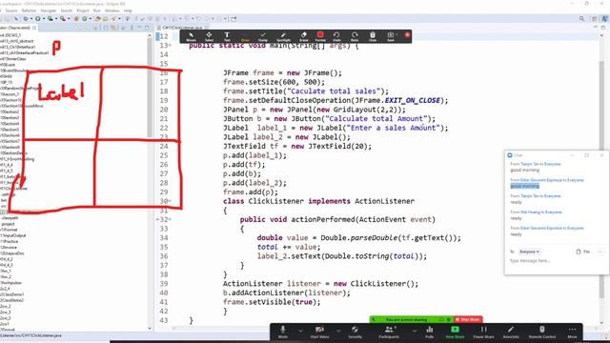
Task: Activate the Draw annotation tool
Action: [x=245, y=36]
